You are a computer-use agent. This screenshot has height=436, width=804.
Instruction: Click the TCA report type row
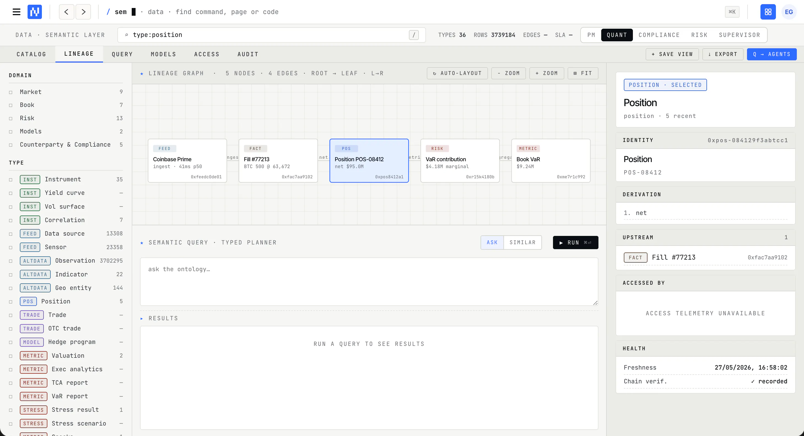pyautogui.click(x=66, y=383)
